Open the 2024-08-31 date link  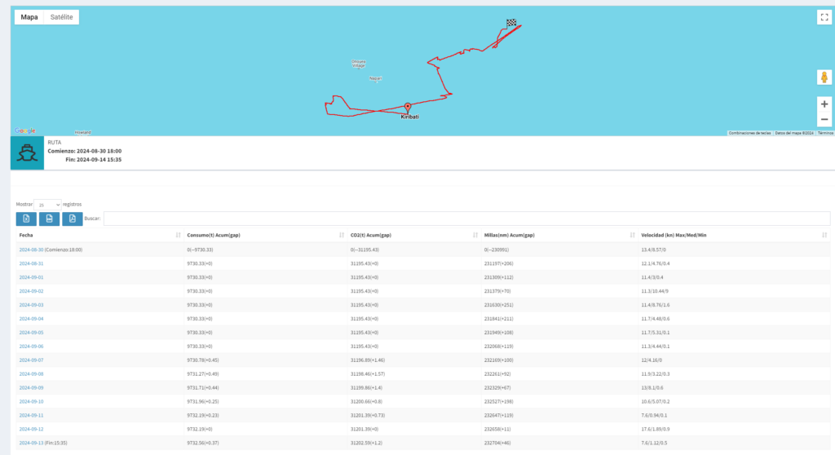coord(31,263)
